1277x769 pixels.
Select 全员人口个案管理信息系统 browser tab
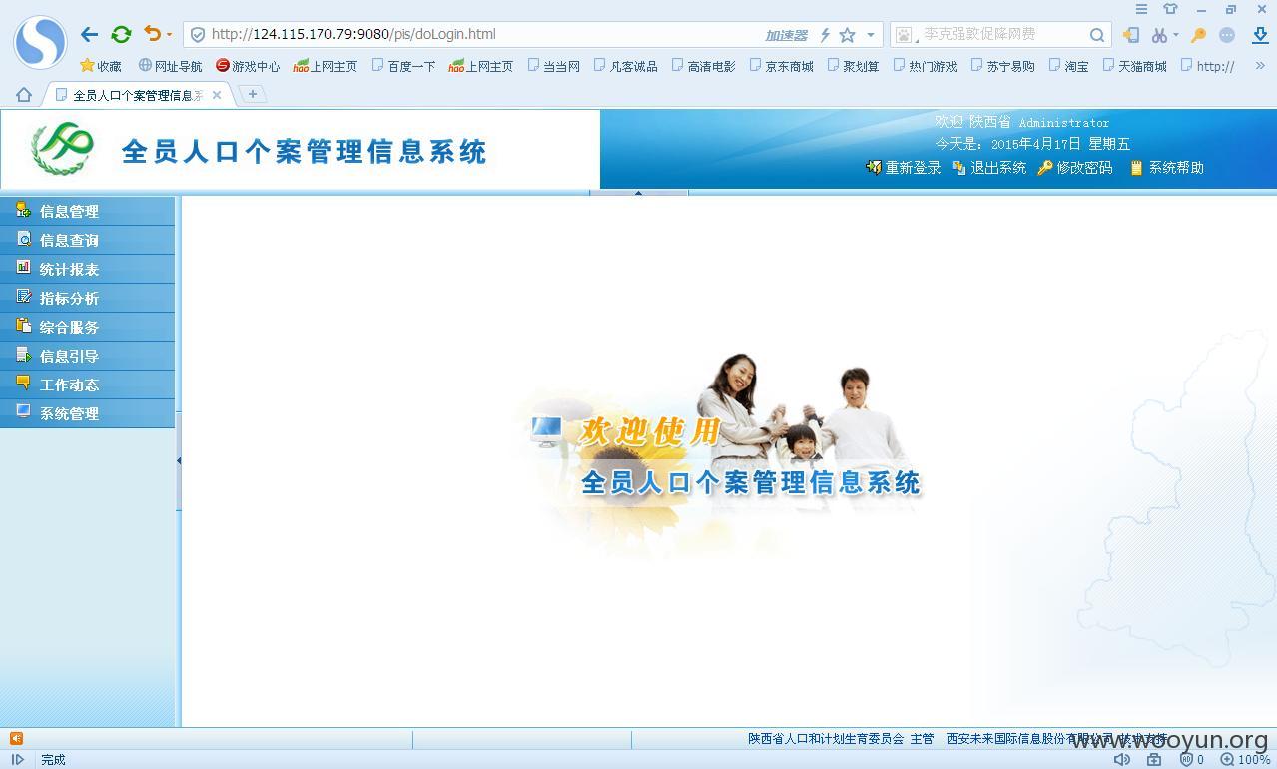(x=137, y=95)
